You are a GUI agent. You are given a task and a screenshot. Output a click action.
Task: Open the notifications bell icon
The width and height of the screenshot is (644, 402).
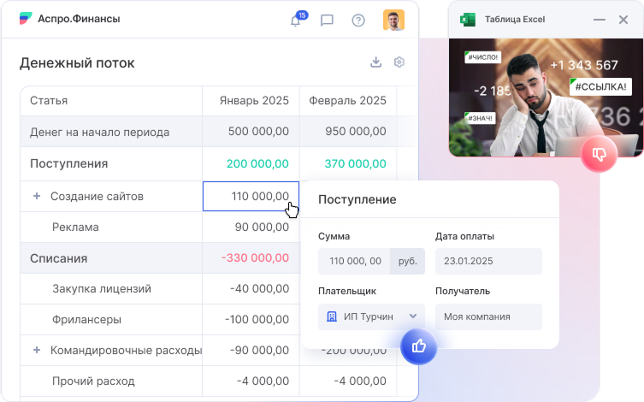(x=296, y=21)
